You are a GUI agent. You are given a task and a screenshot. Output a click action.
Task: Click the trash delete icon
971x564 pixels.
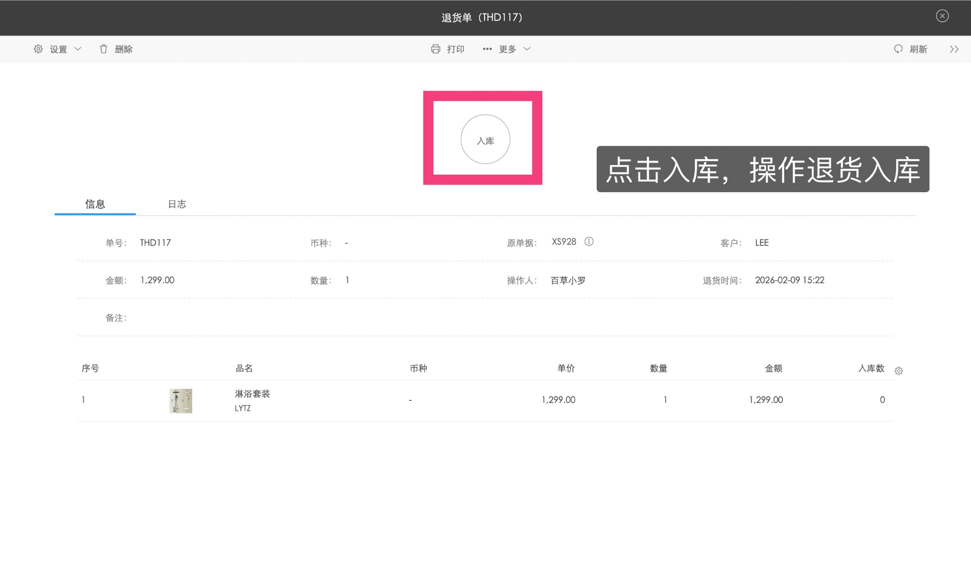pyautogui.click(x=103, y=49)
